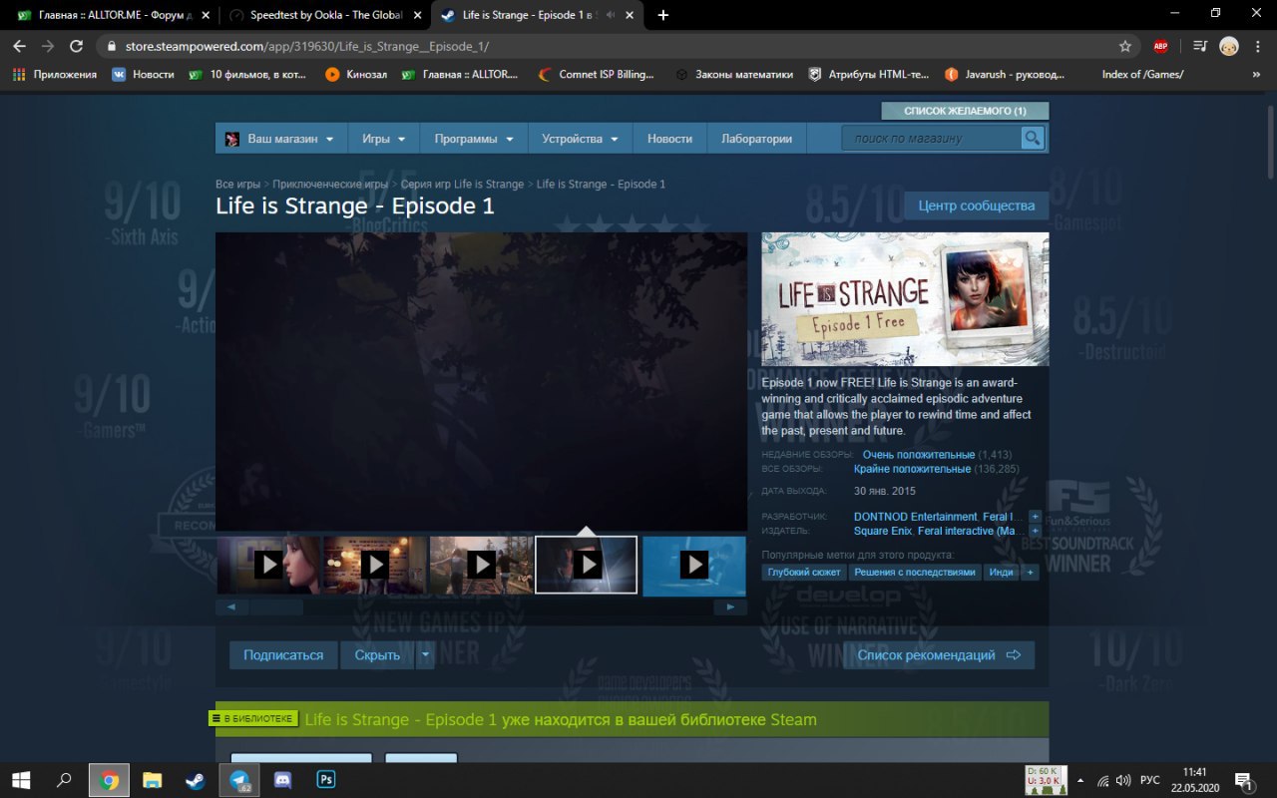Open the Лаборатории store menu item
The height and width of the screenshot is (798, 1277).
756,139
